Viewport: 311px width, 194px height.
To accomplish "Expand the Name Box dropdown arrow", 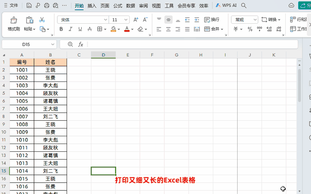I will click(52, 44).
